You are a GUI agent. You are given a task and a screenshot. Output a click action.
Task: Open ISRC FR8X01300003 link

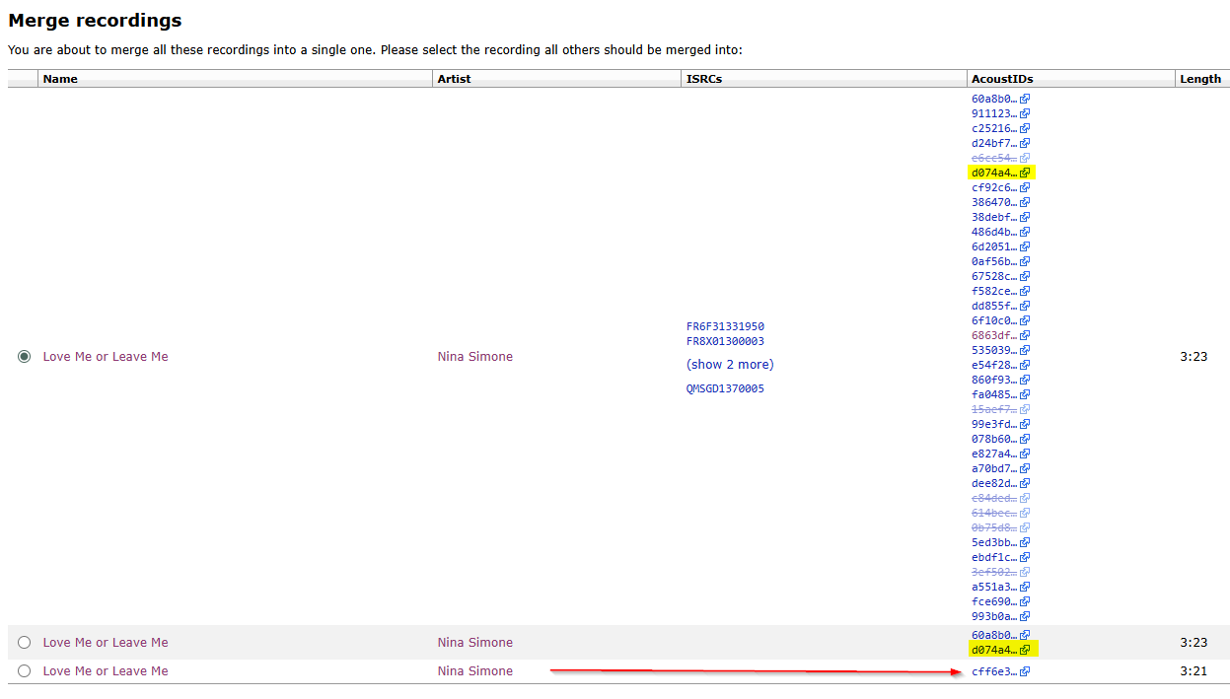coord(725,341)
